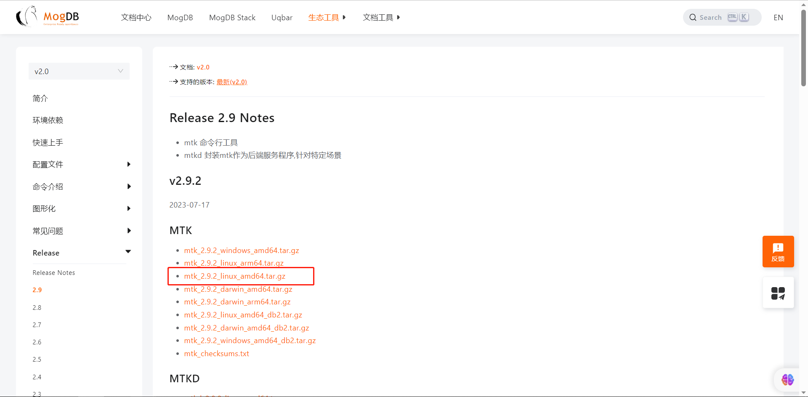Expand the 文档工具 menu arrow
The height and width of the screenshot is (397, 808).
point(398,17)
